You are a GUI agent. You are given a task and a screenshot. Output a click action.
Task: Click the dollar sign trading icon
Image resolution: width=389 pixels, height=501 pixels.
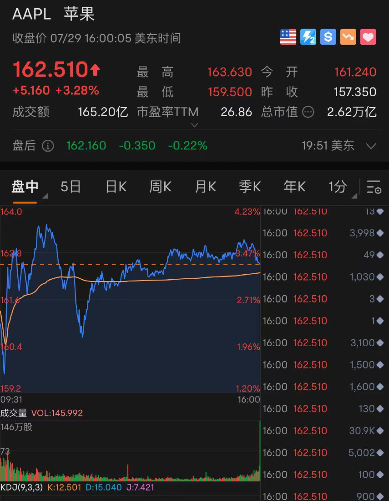[x=328, y=37]
